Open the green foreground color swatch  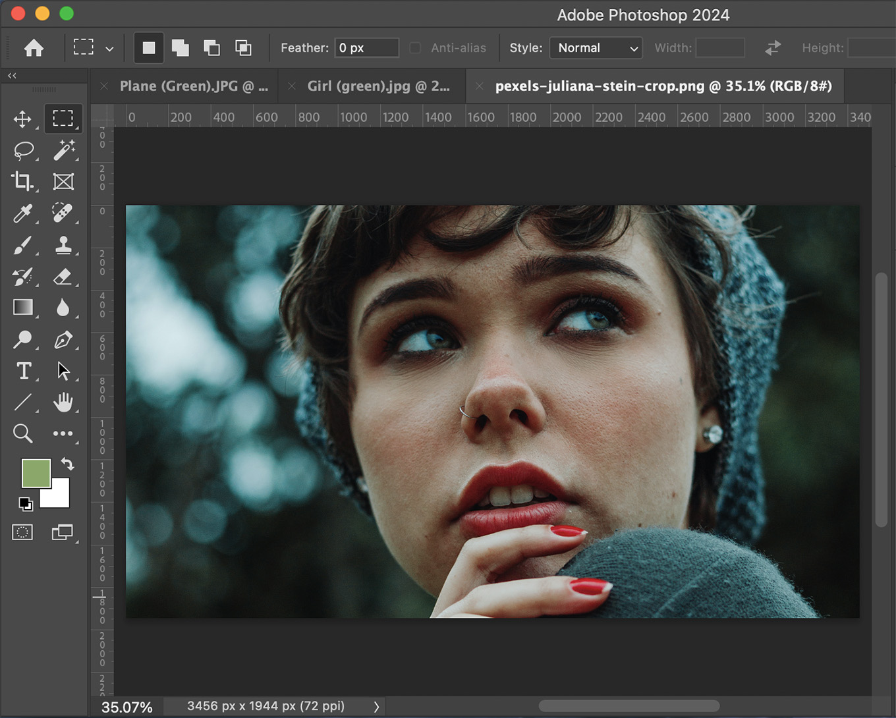(35, 472)
